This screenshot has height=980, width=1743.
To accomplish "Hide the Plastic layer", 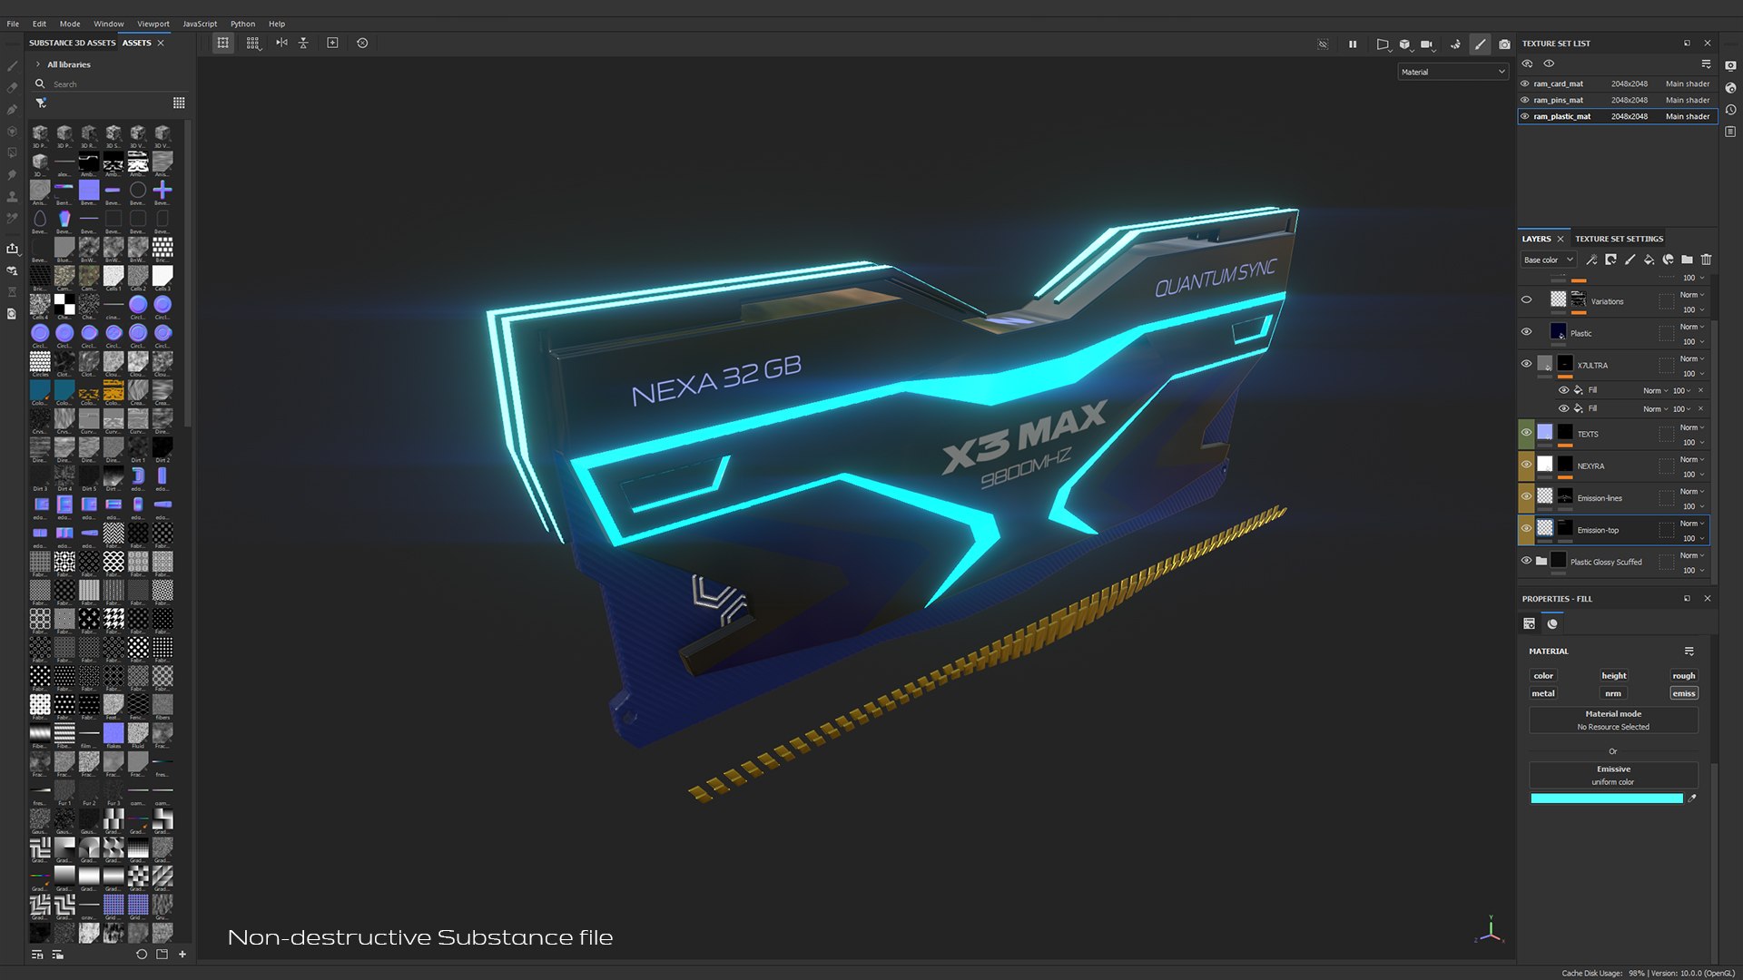I will [1526, 332].
